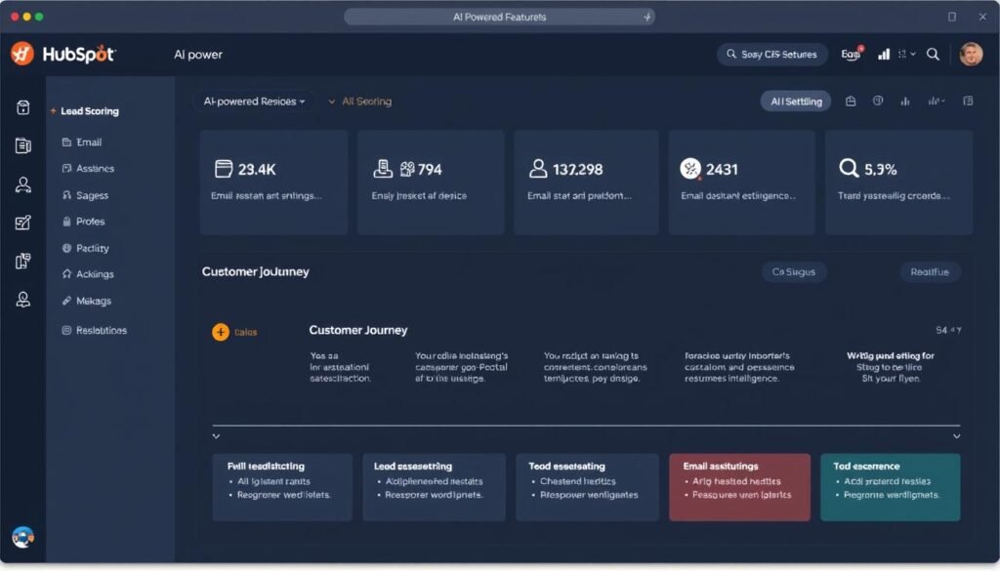
Task: Click the bar chart icon in the top navigation
Action: [x=882, y=55]
